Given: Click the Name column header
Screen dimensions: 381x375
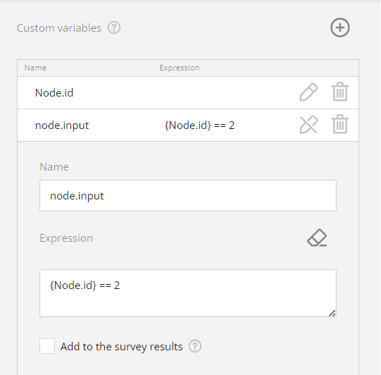Looking at the screenshot, I should tap(35, 68).
